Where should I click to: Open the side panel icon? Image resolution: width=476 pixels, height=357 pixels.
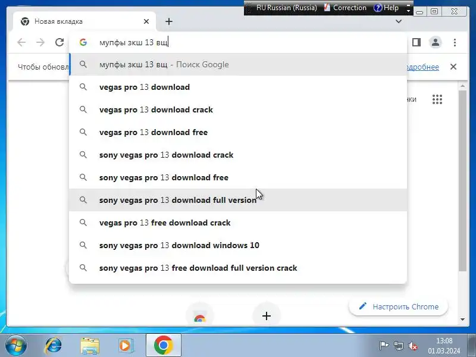pyautogui.click(x=416, y=42)
